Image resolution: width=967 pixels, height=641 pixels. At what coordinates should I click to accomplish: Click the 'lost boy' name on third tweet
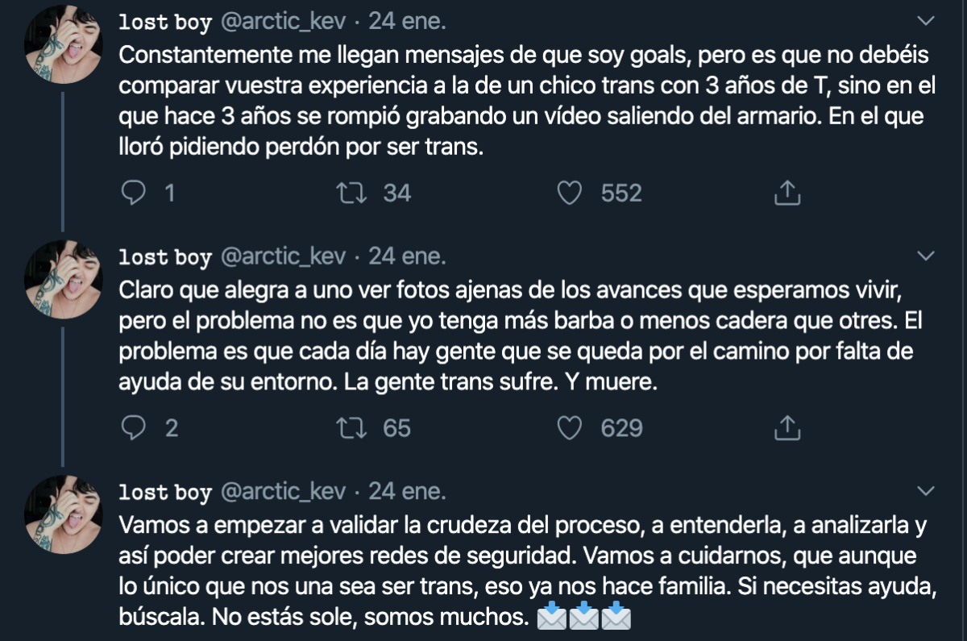click(164, 492)
